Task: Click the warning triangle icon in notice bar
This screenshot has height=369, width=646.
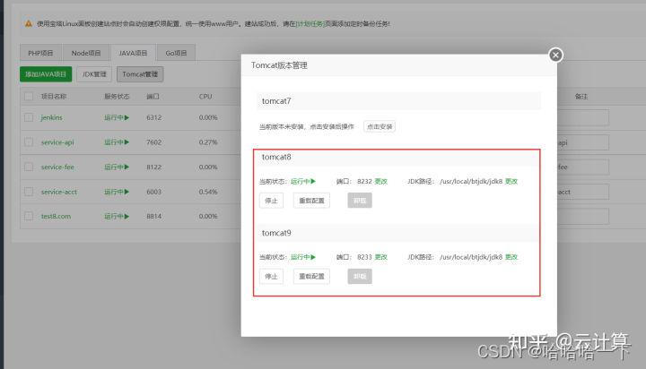Action: (28, 24)
